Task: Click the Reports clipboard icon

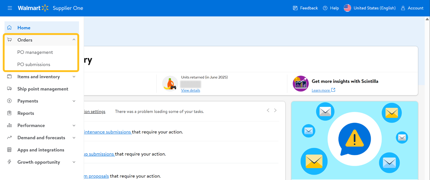Action: pyautogui.click(x=10, y=113)
